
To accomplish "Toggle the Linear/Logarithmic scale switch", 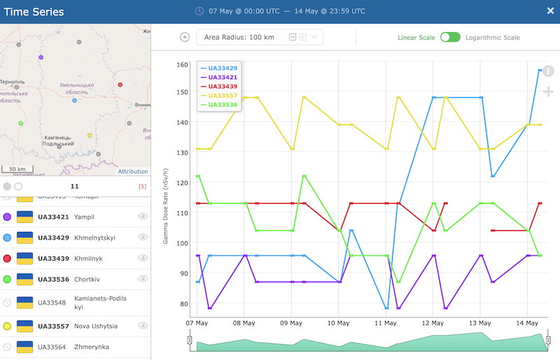I will coord(450,37).
